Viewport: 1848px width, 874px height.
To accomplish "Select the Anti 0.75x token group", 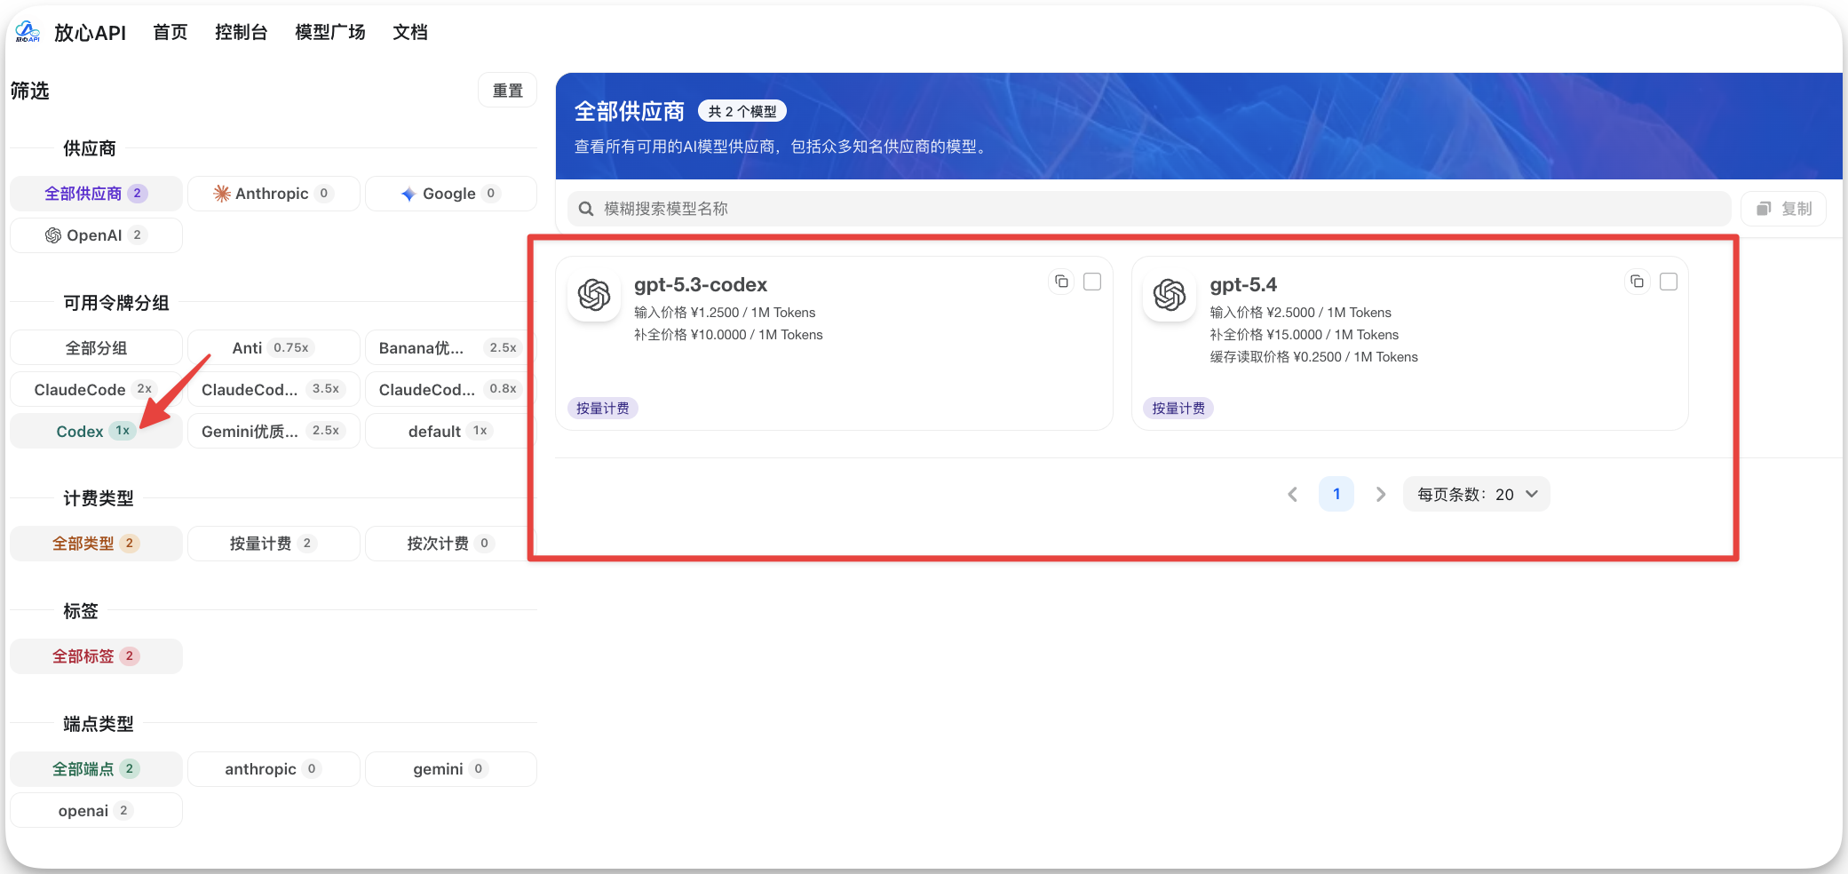I will coord(274,348).
